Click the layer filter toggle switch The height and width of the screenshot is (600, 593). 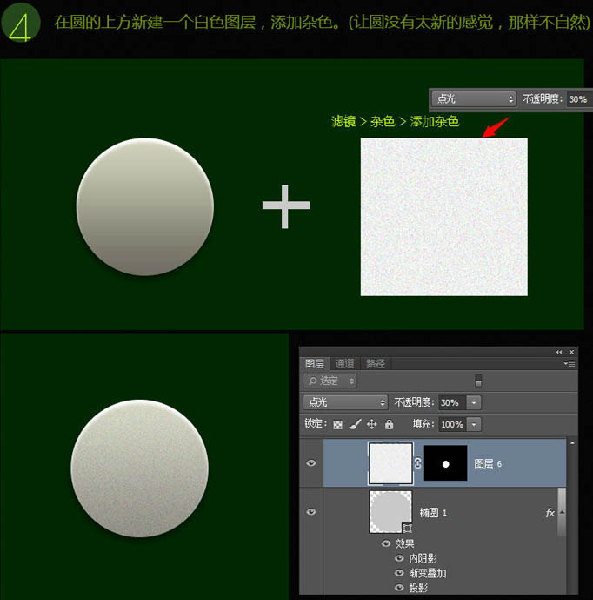(478, 381)
